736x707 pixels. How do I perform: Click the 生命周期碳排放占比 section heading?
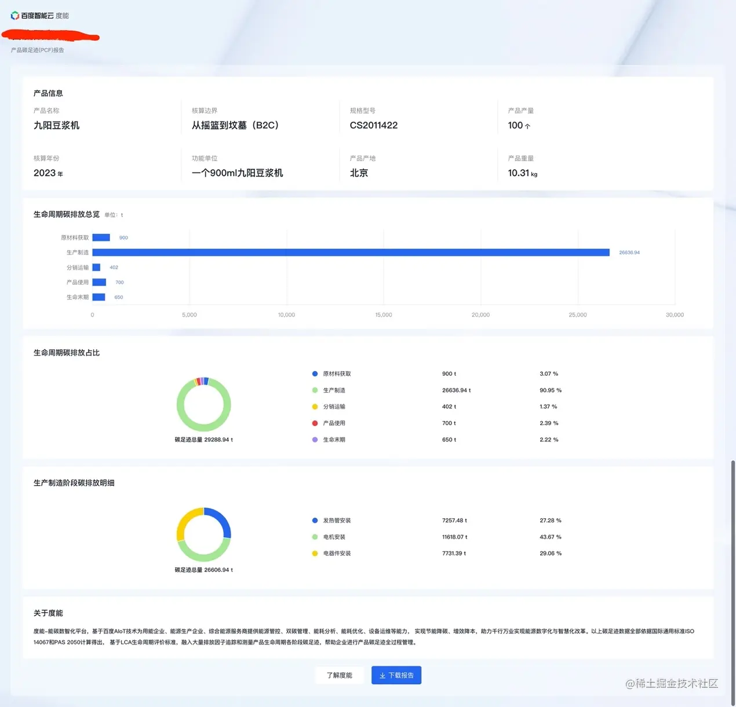[67, 353]
